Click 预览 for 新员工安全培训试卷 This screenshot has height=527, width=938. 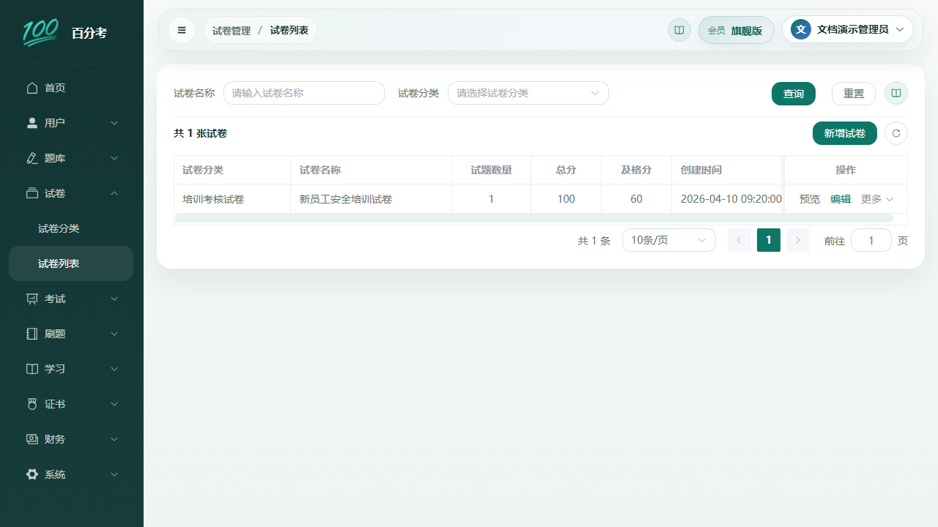810,199
